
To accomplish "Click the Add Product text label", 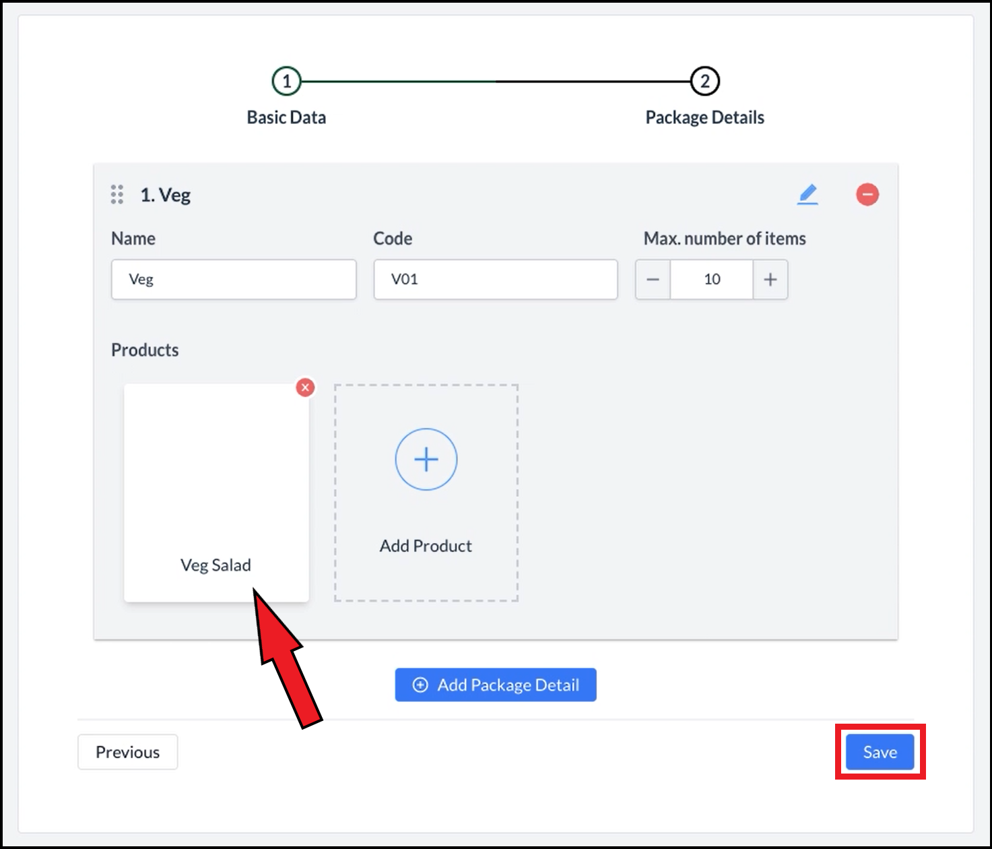I will pyautogui.click(x=426, y=546).
